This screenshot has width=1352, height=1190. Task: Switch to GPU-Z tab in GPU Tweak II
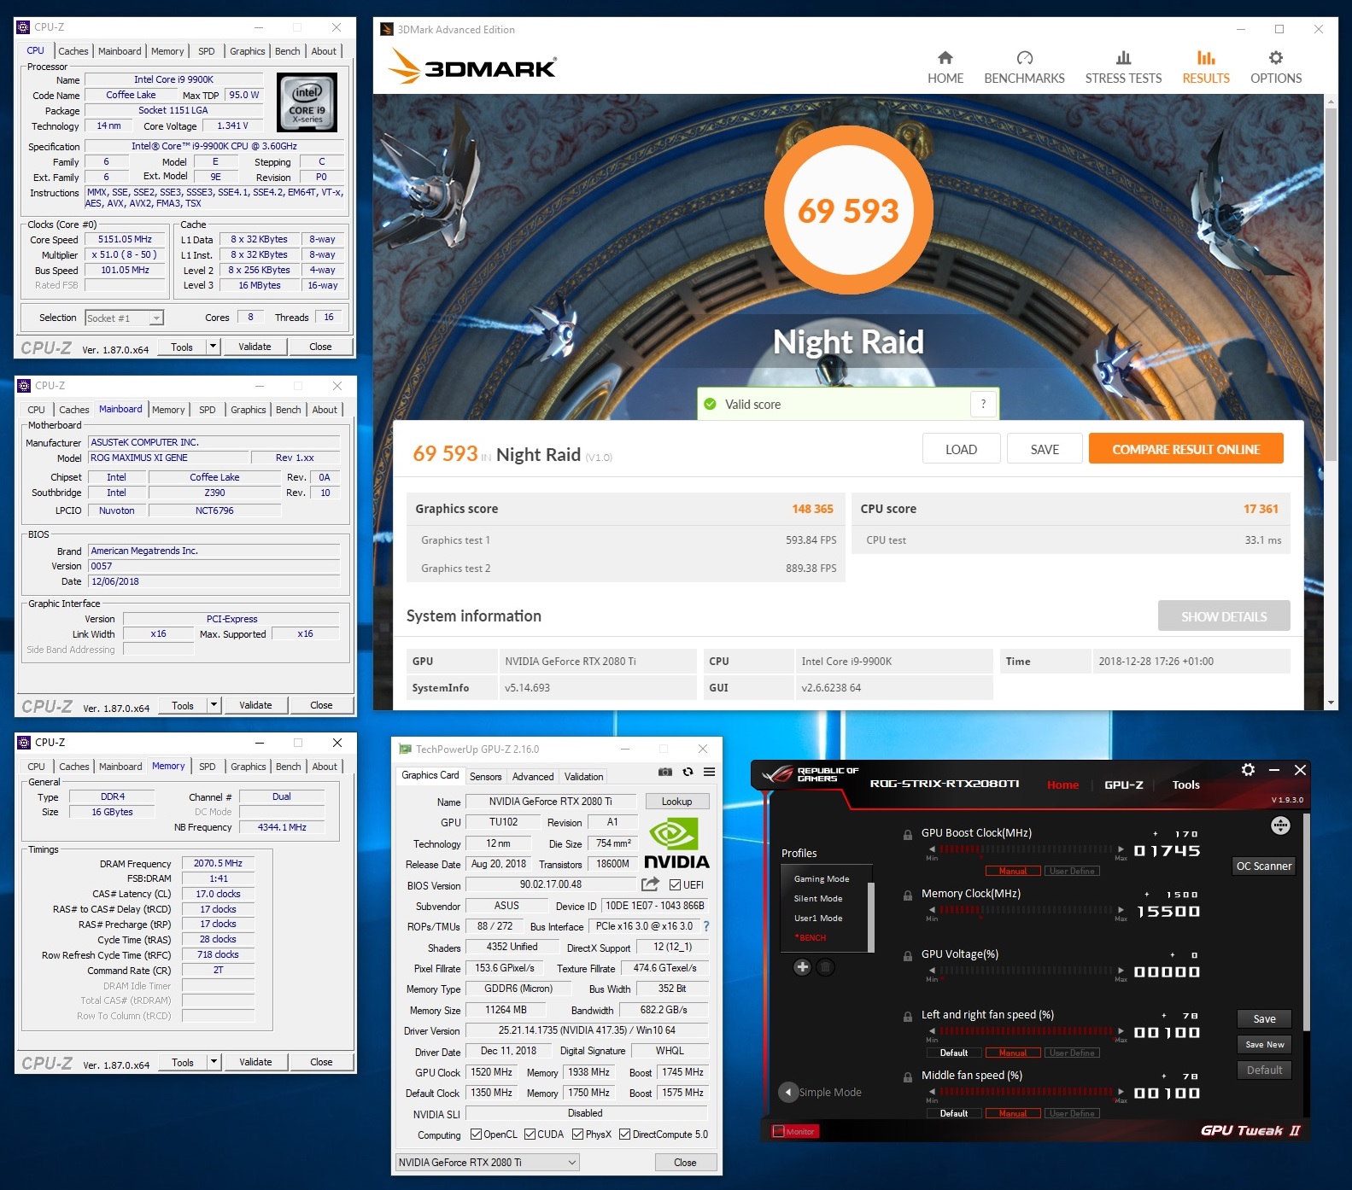[x=1123, y=785]
